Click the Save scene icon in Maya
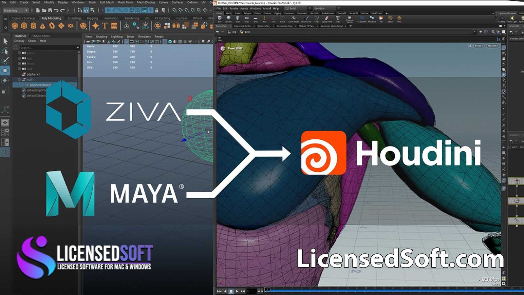 50,10
